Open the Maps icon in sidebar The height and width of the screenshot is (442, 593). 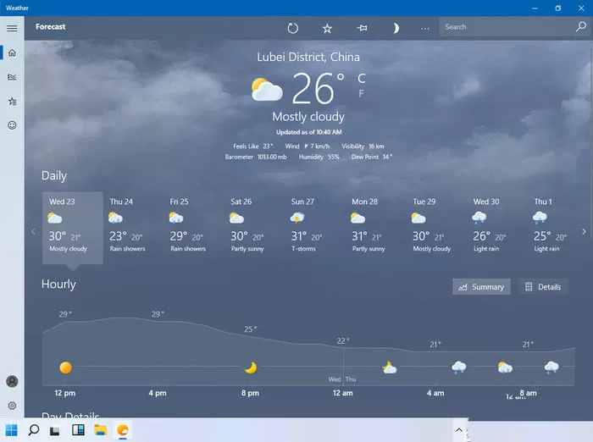click(12, 77)
